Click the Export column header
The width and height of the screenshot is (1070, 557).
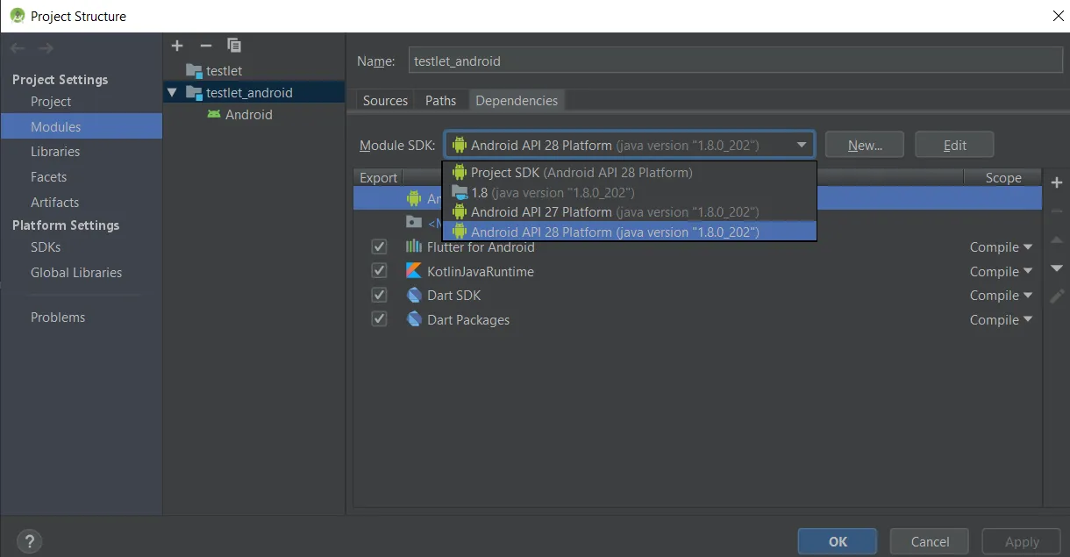(x=378, y=177)
